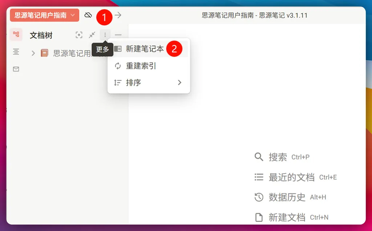Open 数据历史 Alt+H

[290, 197]
